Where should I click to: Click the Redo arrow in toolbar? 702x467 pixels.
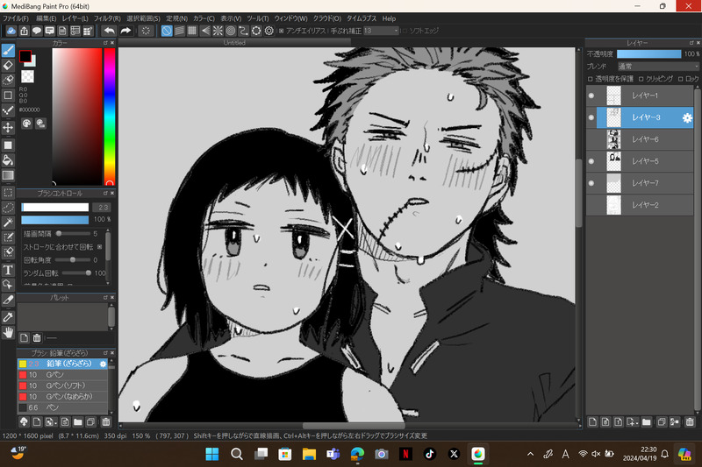click(x=125, y=31)
